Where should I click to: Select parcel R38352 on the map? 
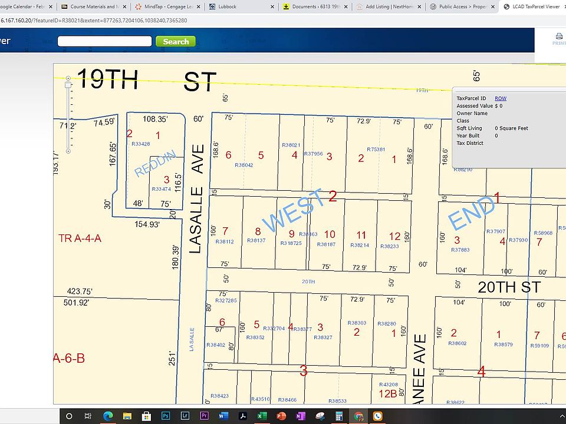(x=255, y=337)
